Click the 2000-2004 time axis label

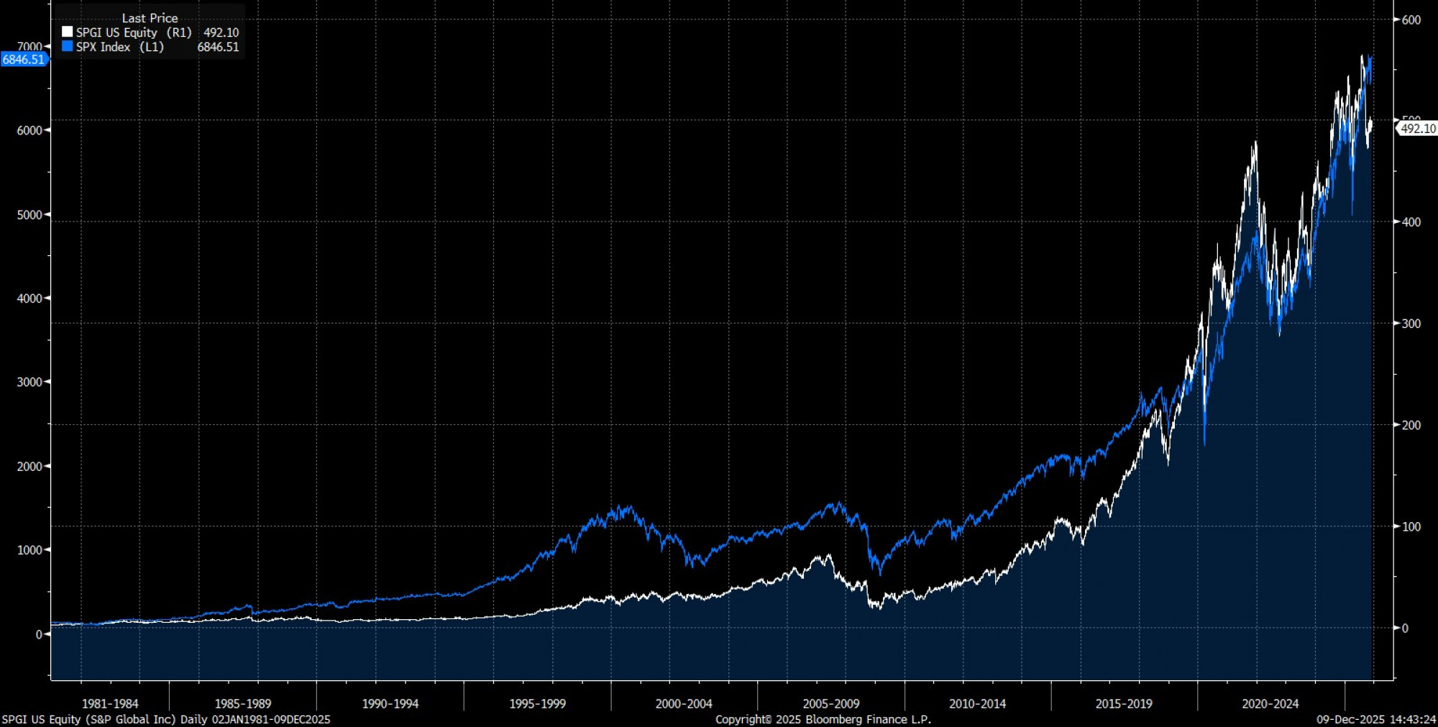tap(684, 703)
